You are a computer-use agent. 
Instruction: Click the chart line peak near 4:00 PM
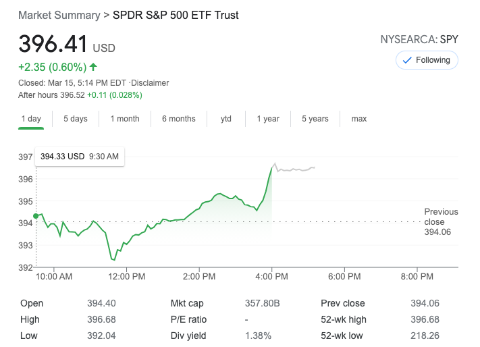(x=274, y=164)
